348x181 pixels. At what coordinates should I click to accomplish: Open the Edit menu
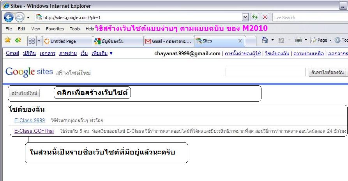[x=21, y=29]
